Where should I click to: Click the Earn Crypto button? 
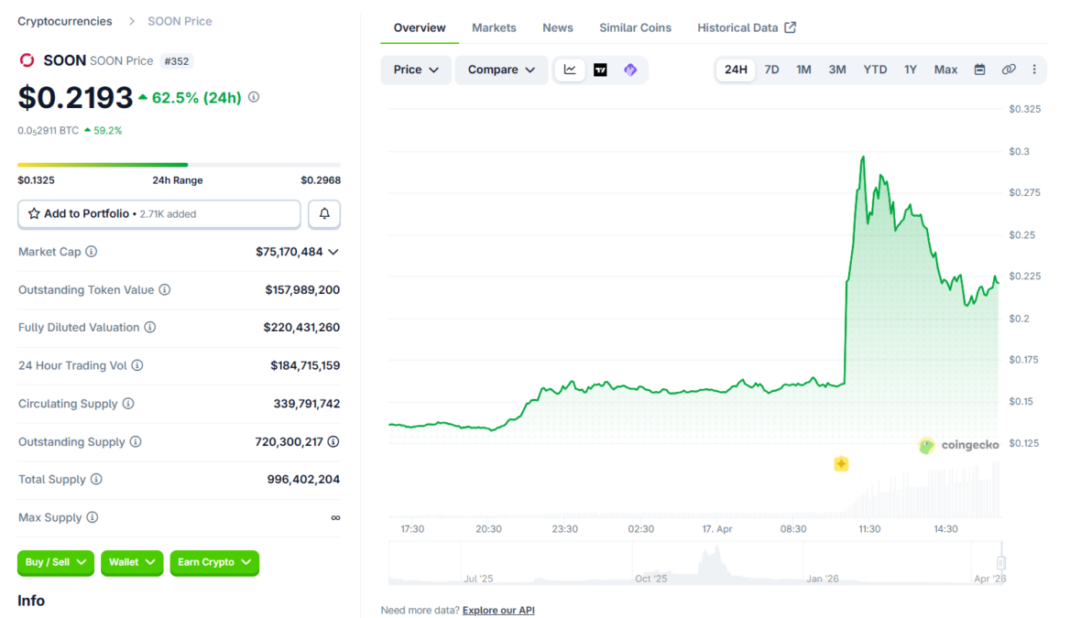pyautogui.click(x=214, y=563)
